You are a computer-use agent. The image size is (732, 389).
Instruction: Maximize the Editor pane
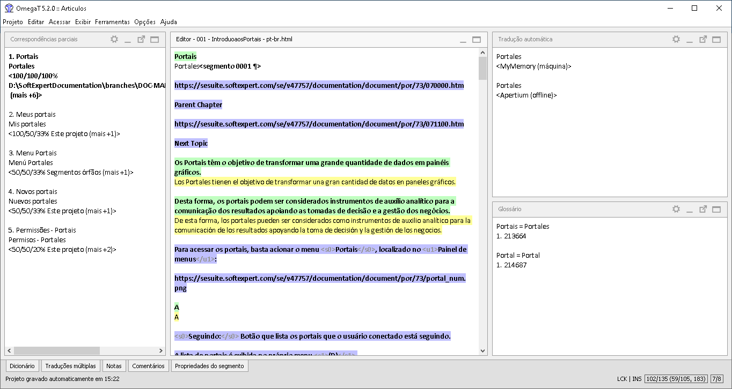(x=477, y=39)
